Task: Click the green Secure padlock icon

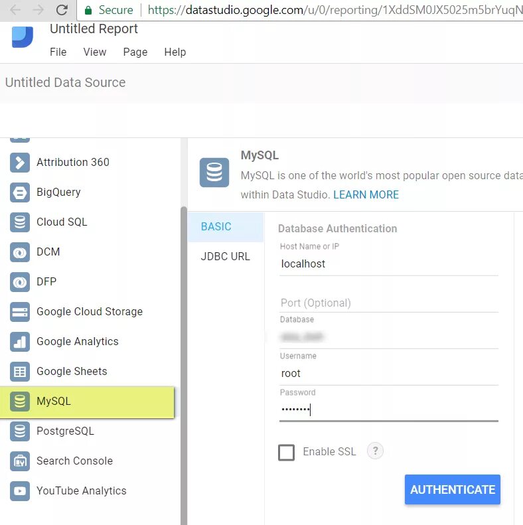Action: (88, 10)
